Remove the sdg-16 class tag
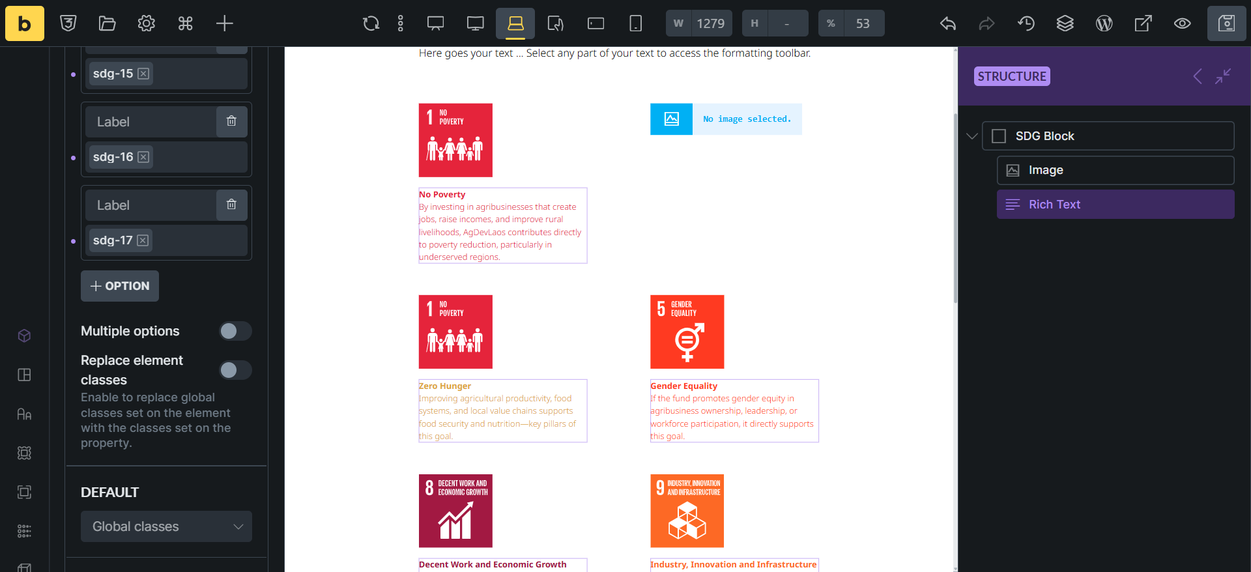Viewport: 1251px width, 572px height. (x=143, y=157)
